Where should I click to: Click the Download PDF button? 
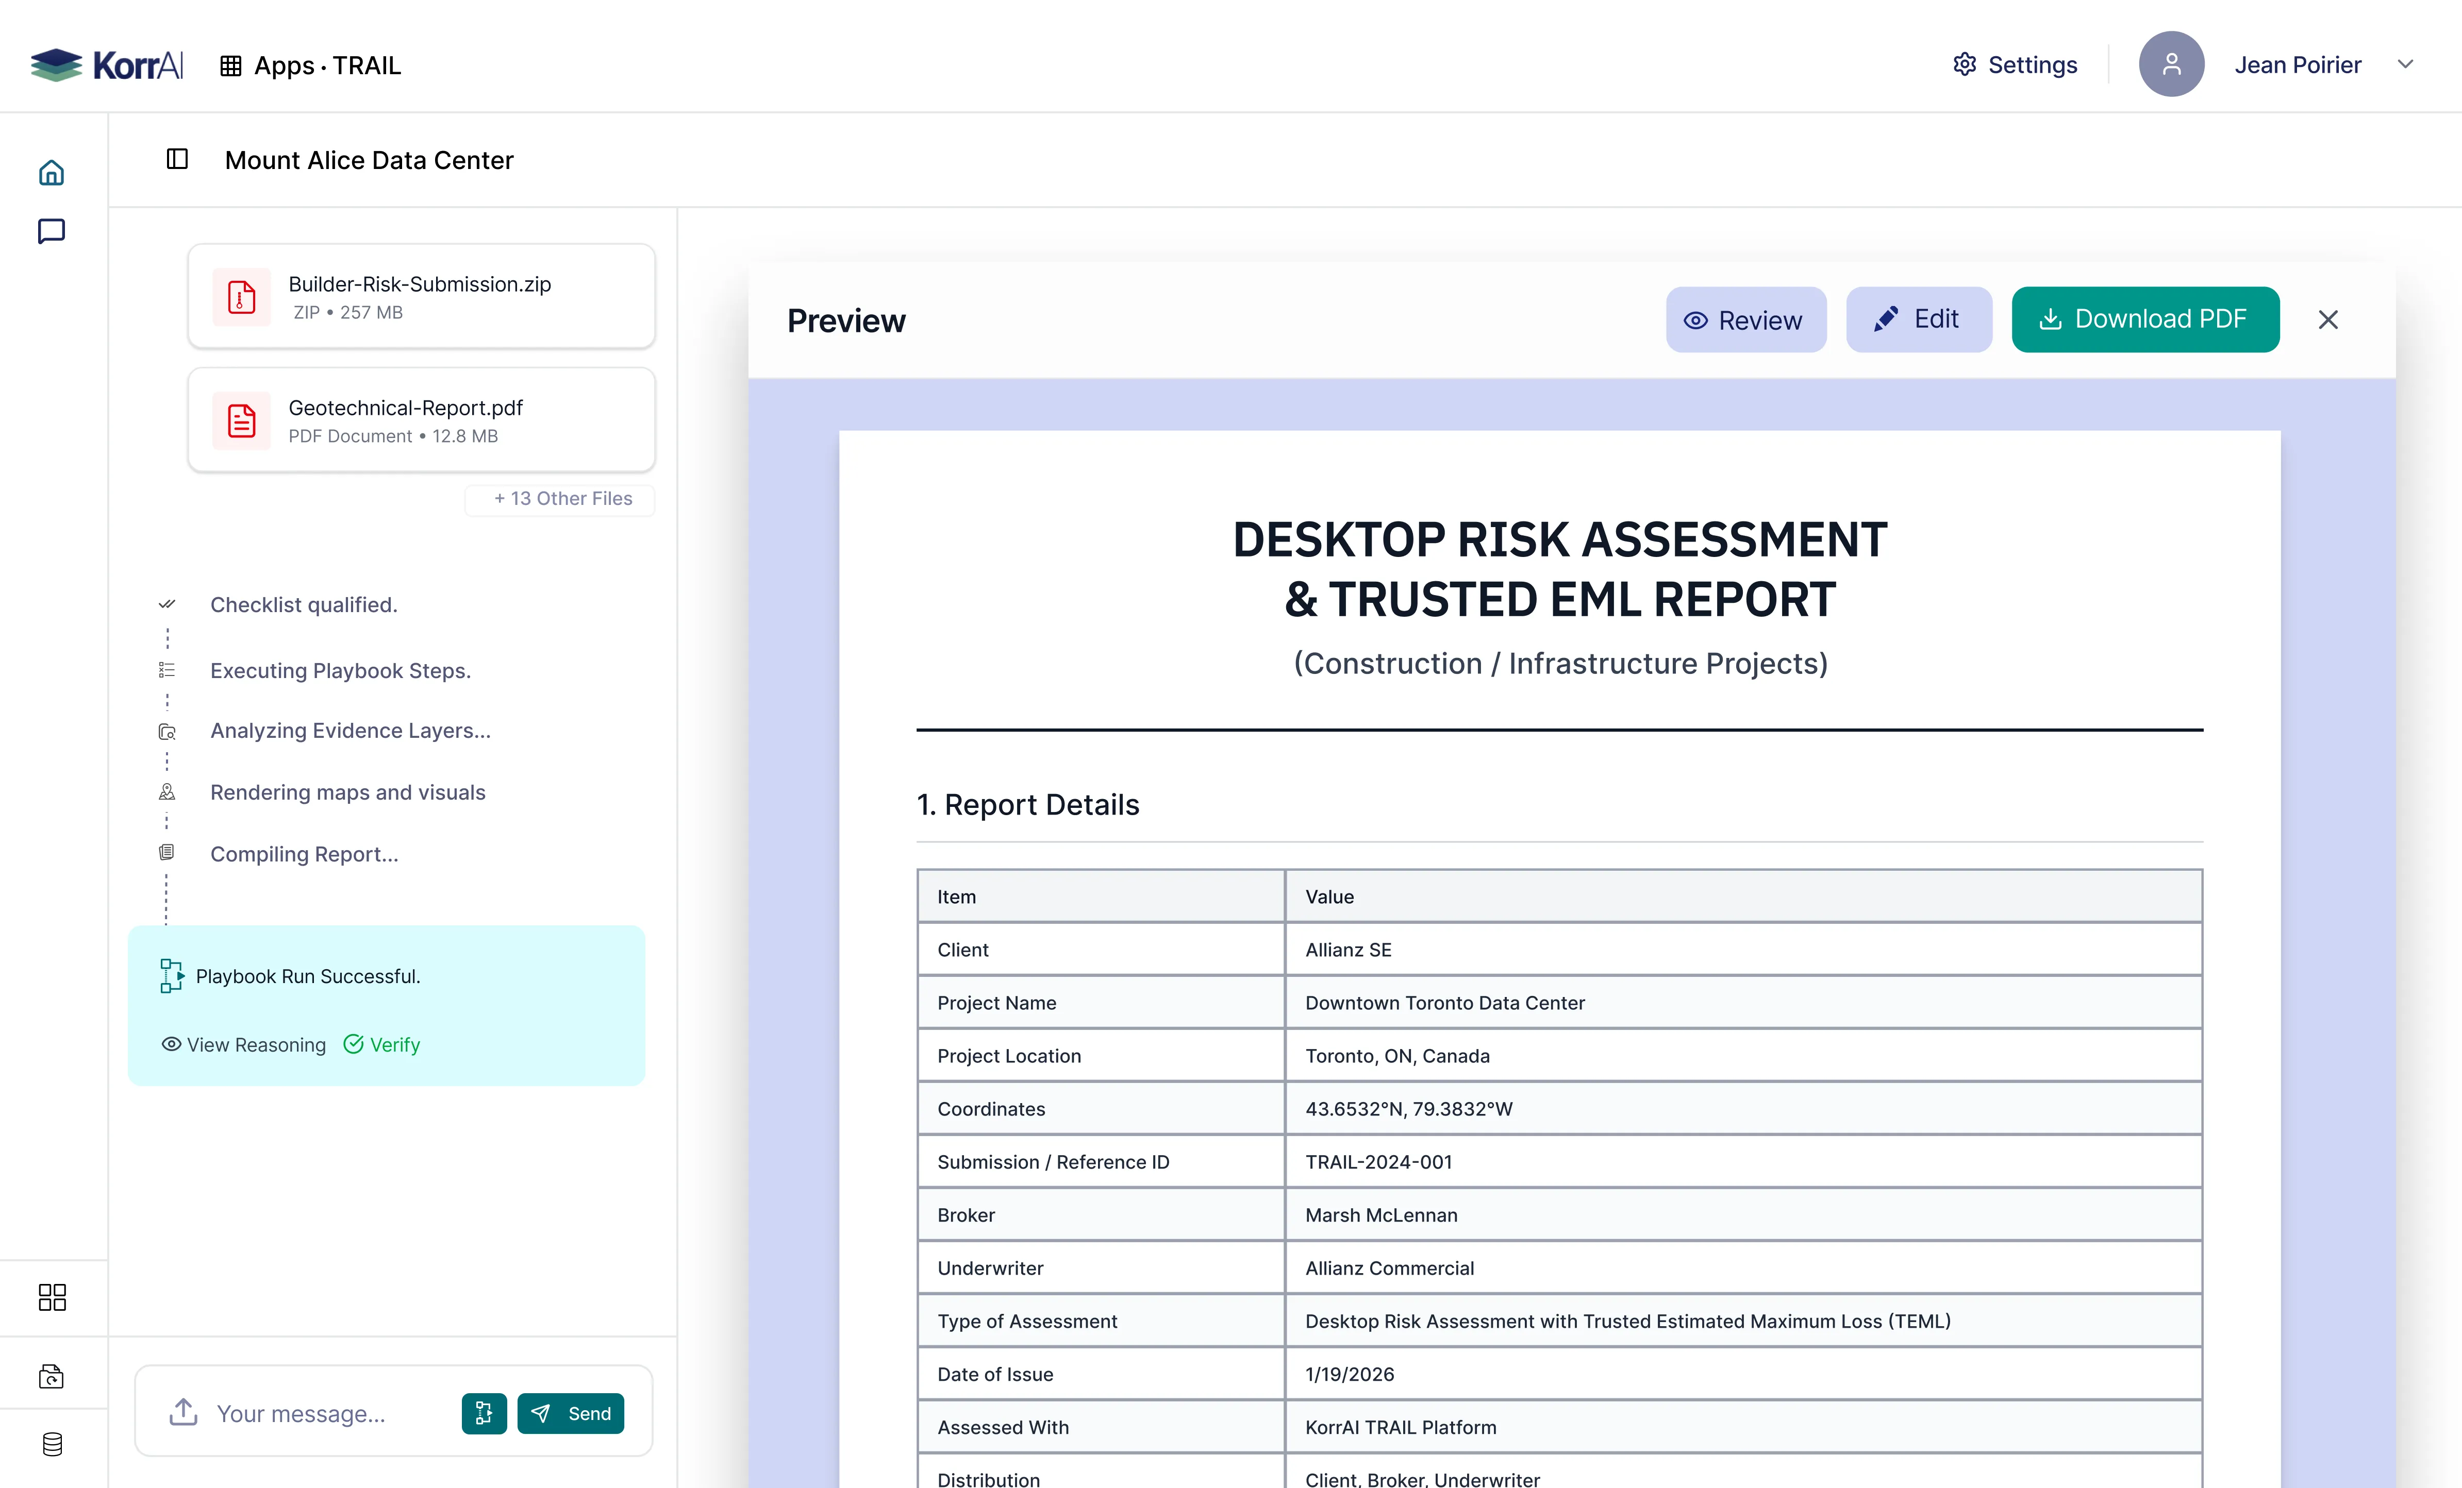click(2144, 319)
